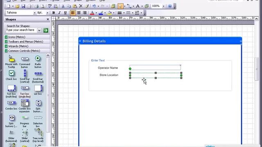Toggle Center text alignment
The height and width of the screenshot is (147, 262).
(x=79, y=13)
